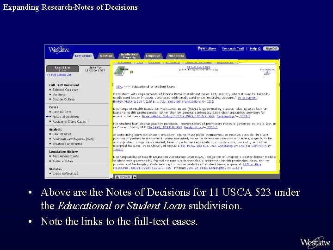Select the Links for 11 USCA 523 tab
This screenshot has width=333, height=250.
pos(95,69)
